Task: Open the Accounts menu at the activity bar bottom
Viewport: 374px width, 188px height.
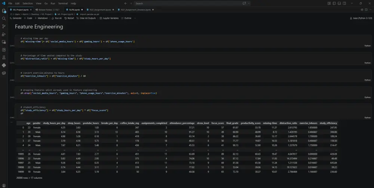Action: pos(4,186)
